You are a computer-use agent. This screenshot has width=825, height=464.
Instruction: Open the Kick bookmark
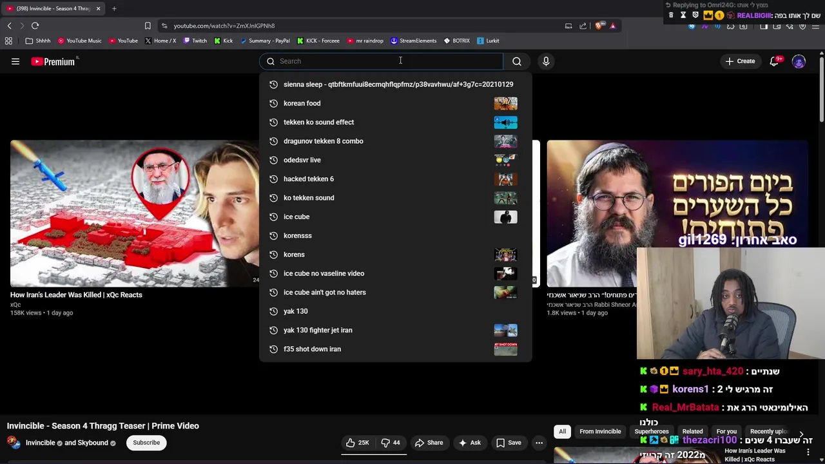(224, 41)
